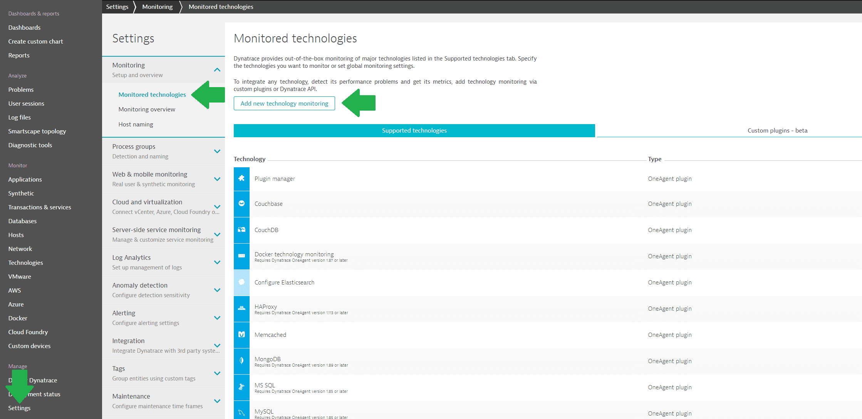
Task: Open Reports in left navigation
Action: point(19,55)
